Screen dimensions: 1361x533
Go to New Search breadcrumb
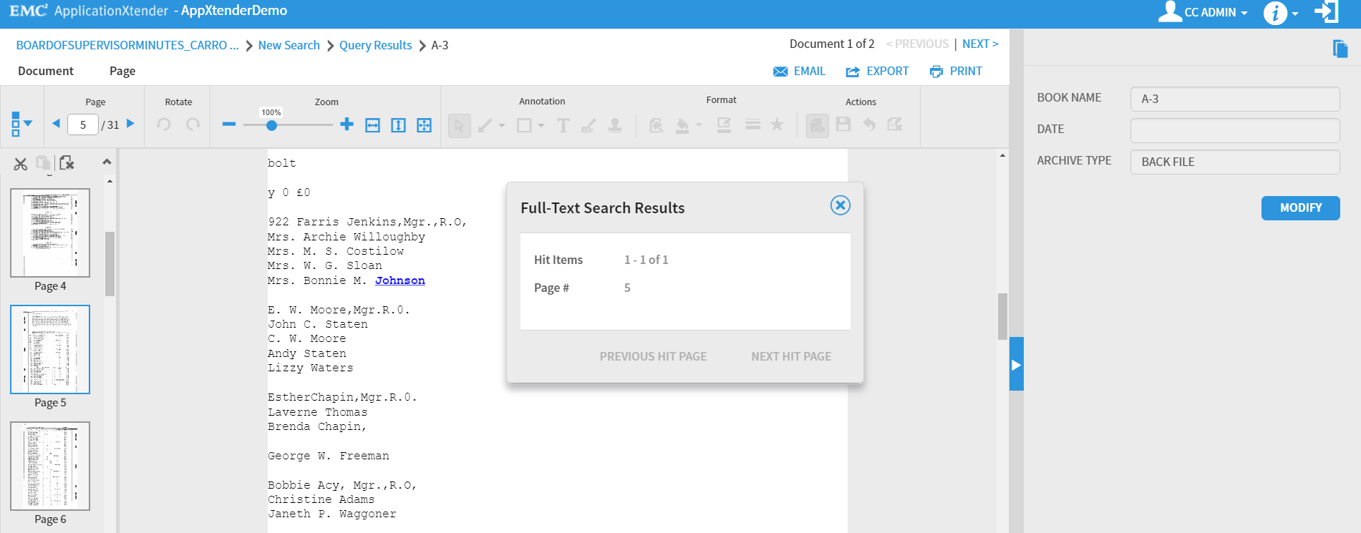(289, 45)
